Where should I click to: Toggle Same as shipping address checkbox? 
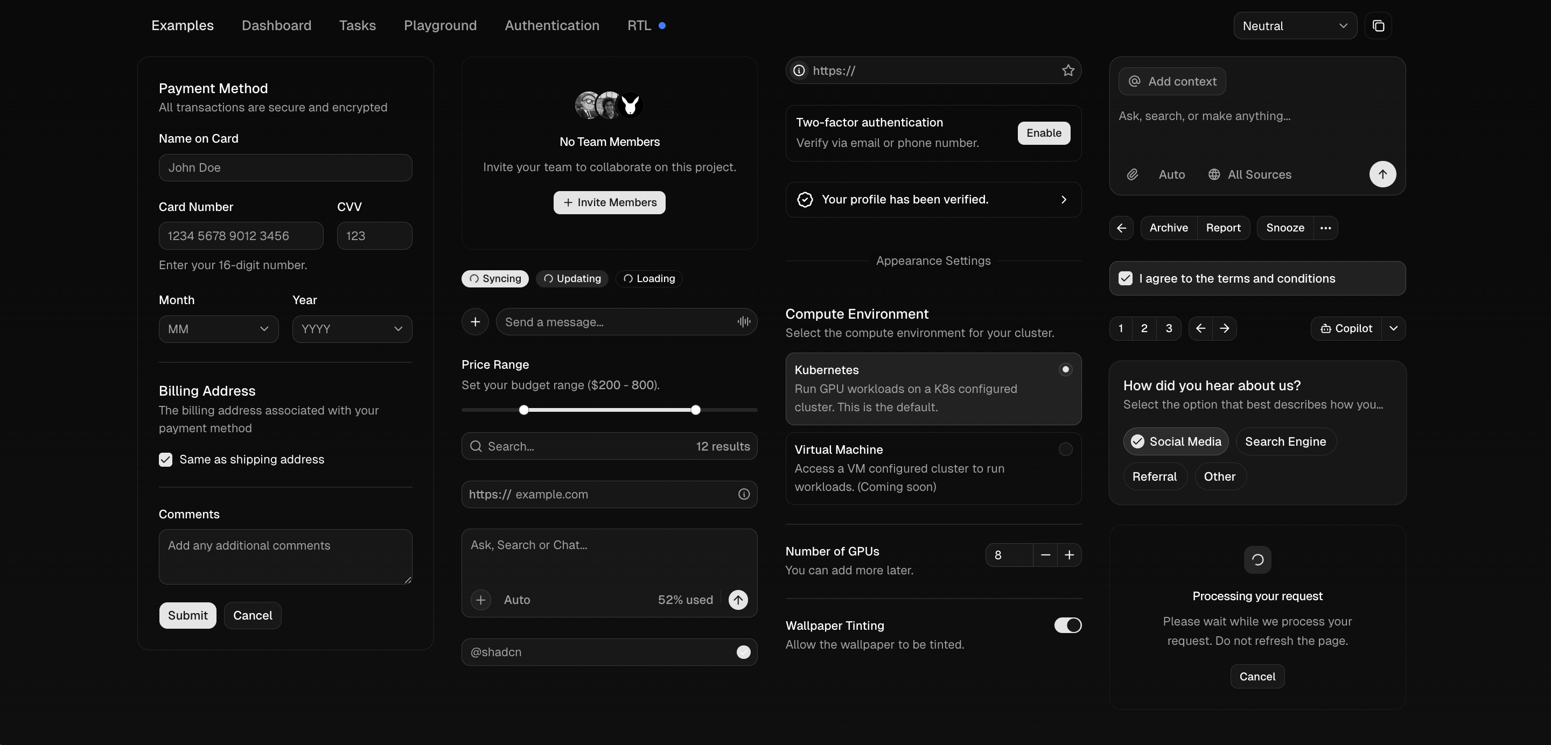click(165, 460)
